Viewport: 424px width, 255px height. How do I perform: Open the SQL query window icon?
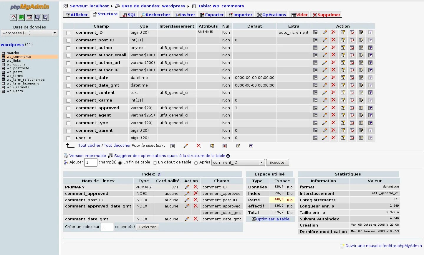(x=30, y=18)
